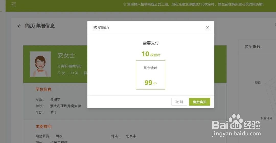Click the 33 岁 age text

coord(74,73)
